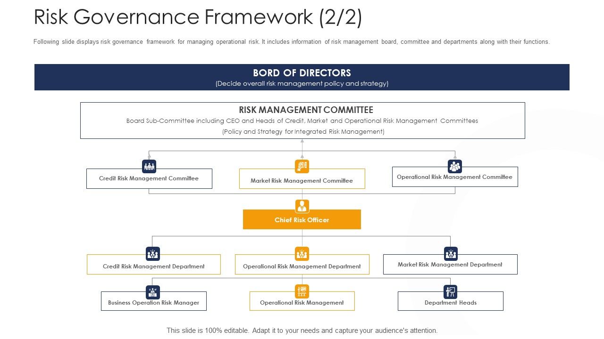Click 'Policy and Strategy for Integrated Risk Management'
Viewport: 604px width, 339px height.
(303, 132)
